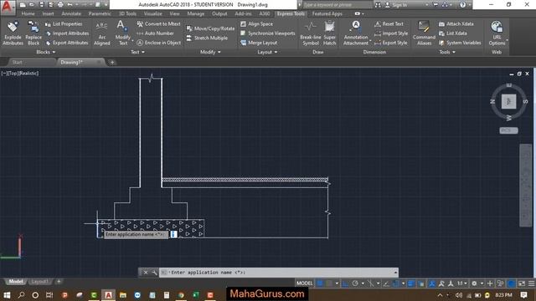This screenshot has width=536, height=301.
Task: Open the annotation scale 1:1 dropdown
Action: pos(461,283)
